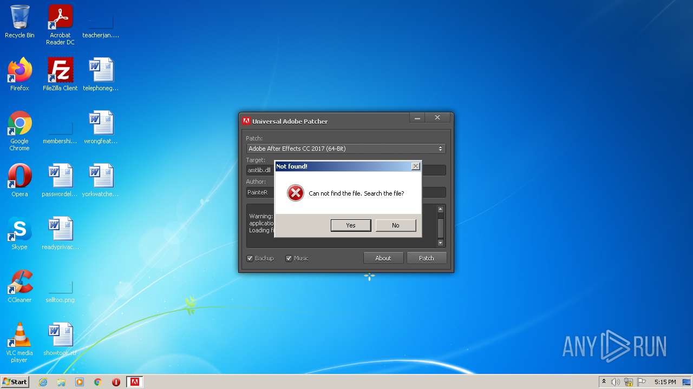
Task: Click the 5:15 PM clock
Action: pos(665,382)
